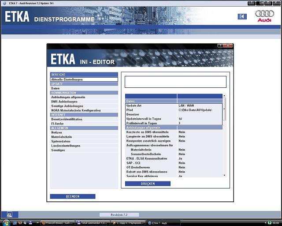Click the help question mark in INI-Editor dialog

[x=220, y=45]
